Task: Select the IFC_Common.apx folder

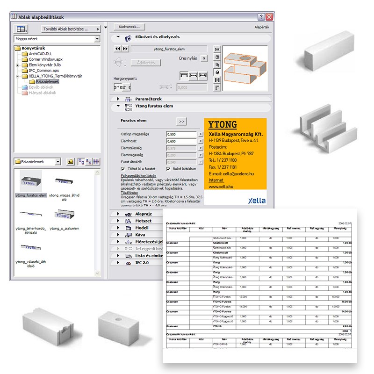Action: 44,71
